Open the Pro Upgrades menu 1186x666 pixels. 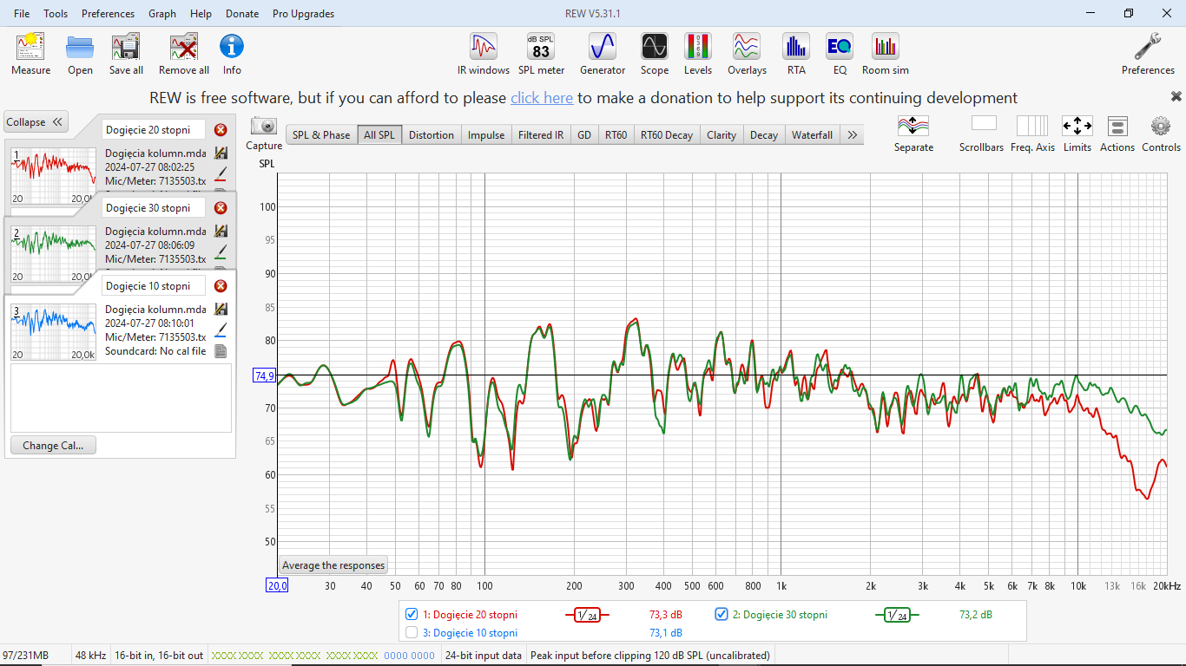pos(303,14)
